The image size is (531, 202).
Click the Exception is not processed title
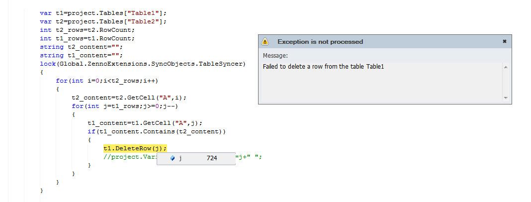[x=320, y=42]
